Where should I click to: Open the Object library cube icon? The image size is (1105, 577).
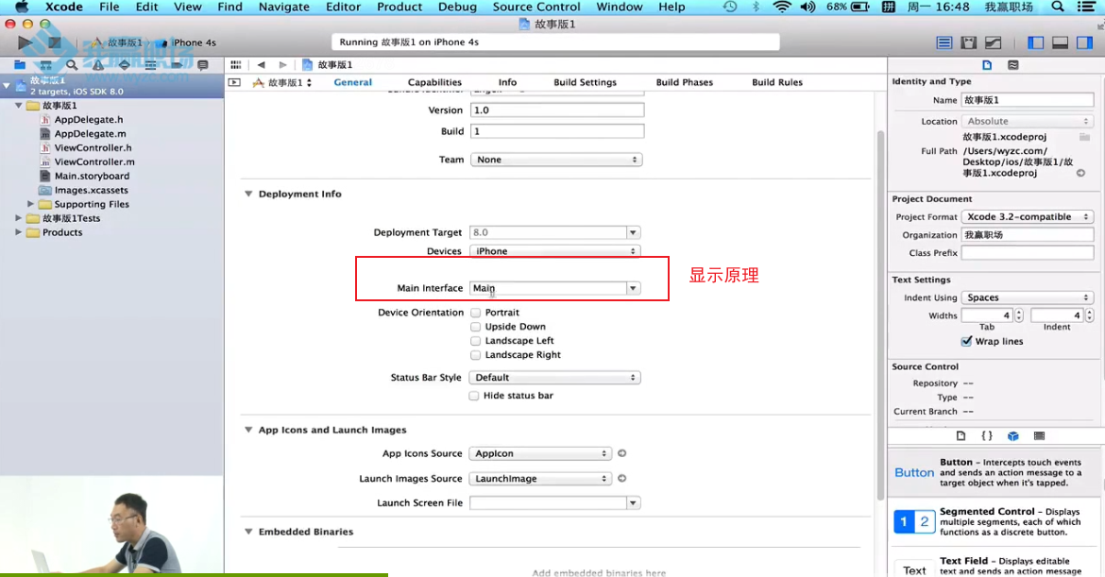pos(1012,436)
